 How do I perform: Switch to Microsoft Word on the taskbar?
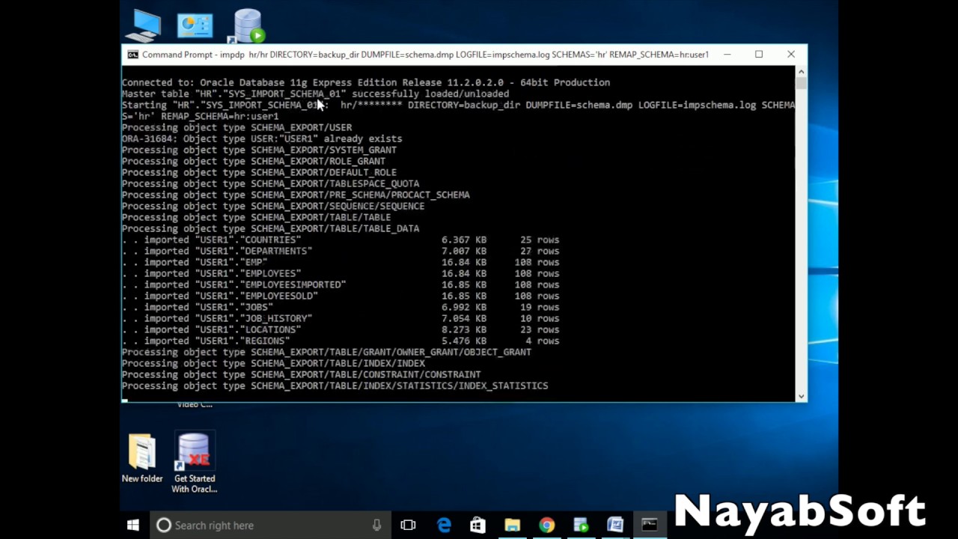[615, 526]
